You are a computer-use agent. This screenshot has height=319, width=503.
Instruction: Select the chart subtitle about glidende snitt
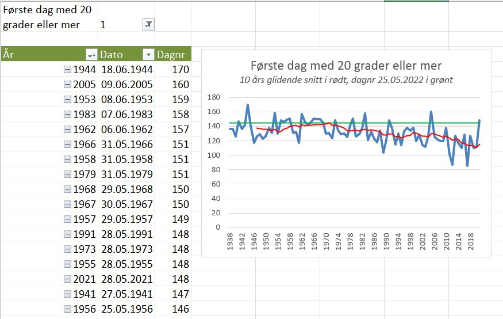346,79
